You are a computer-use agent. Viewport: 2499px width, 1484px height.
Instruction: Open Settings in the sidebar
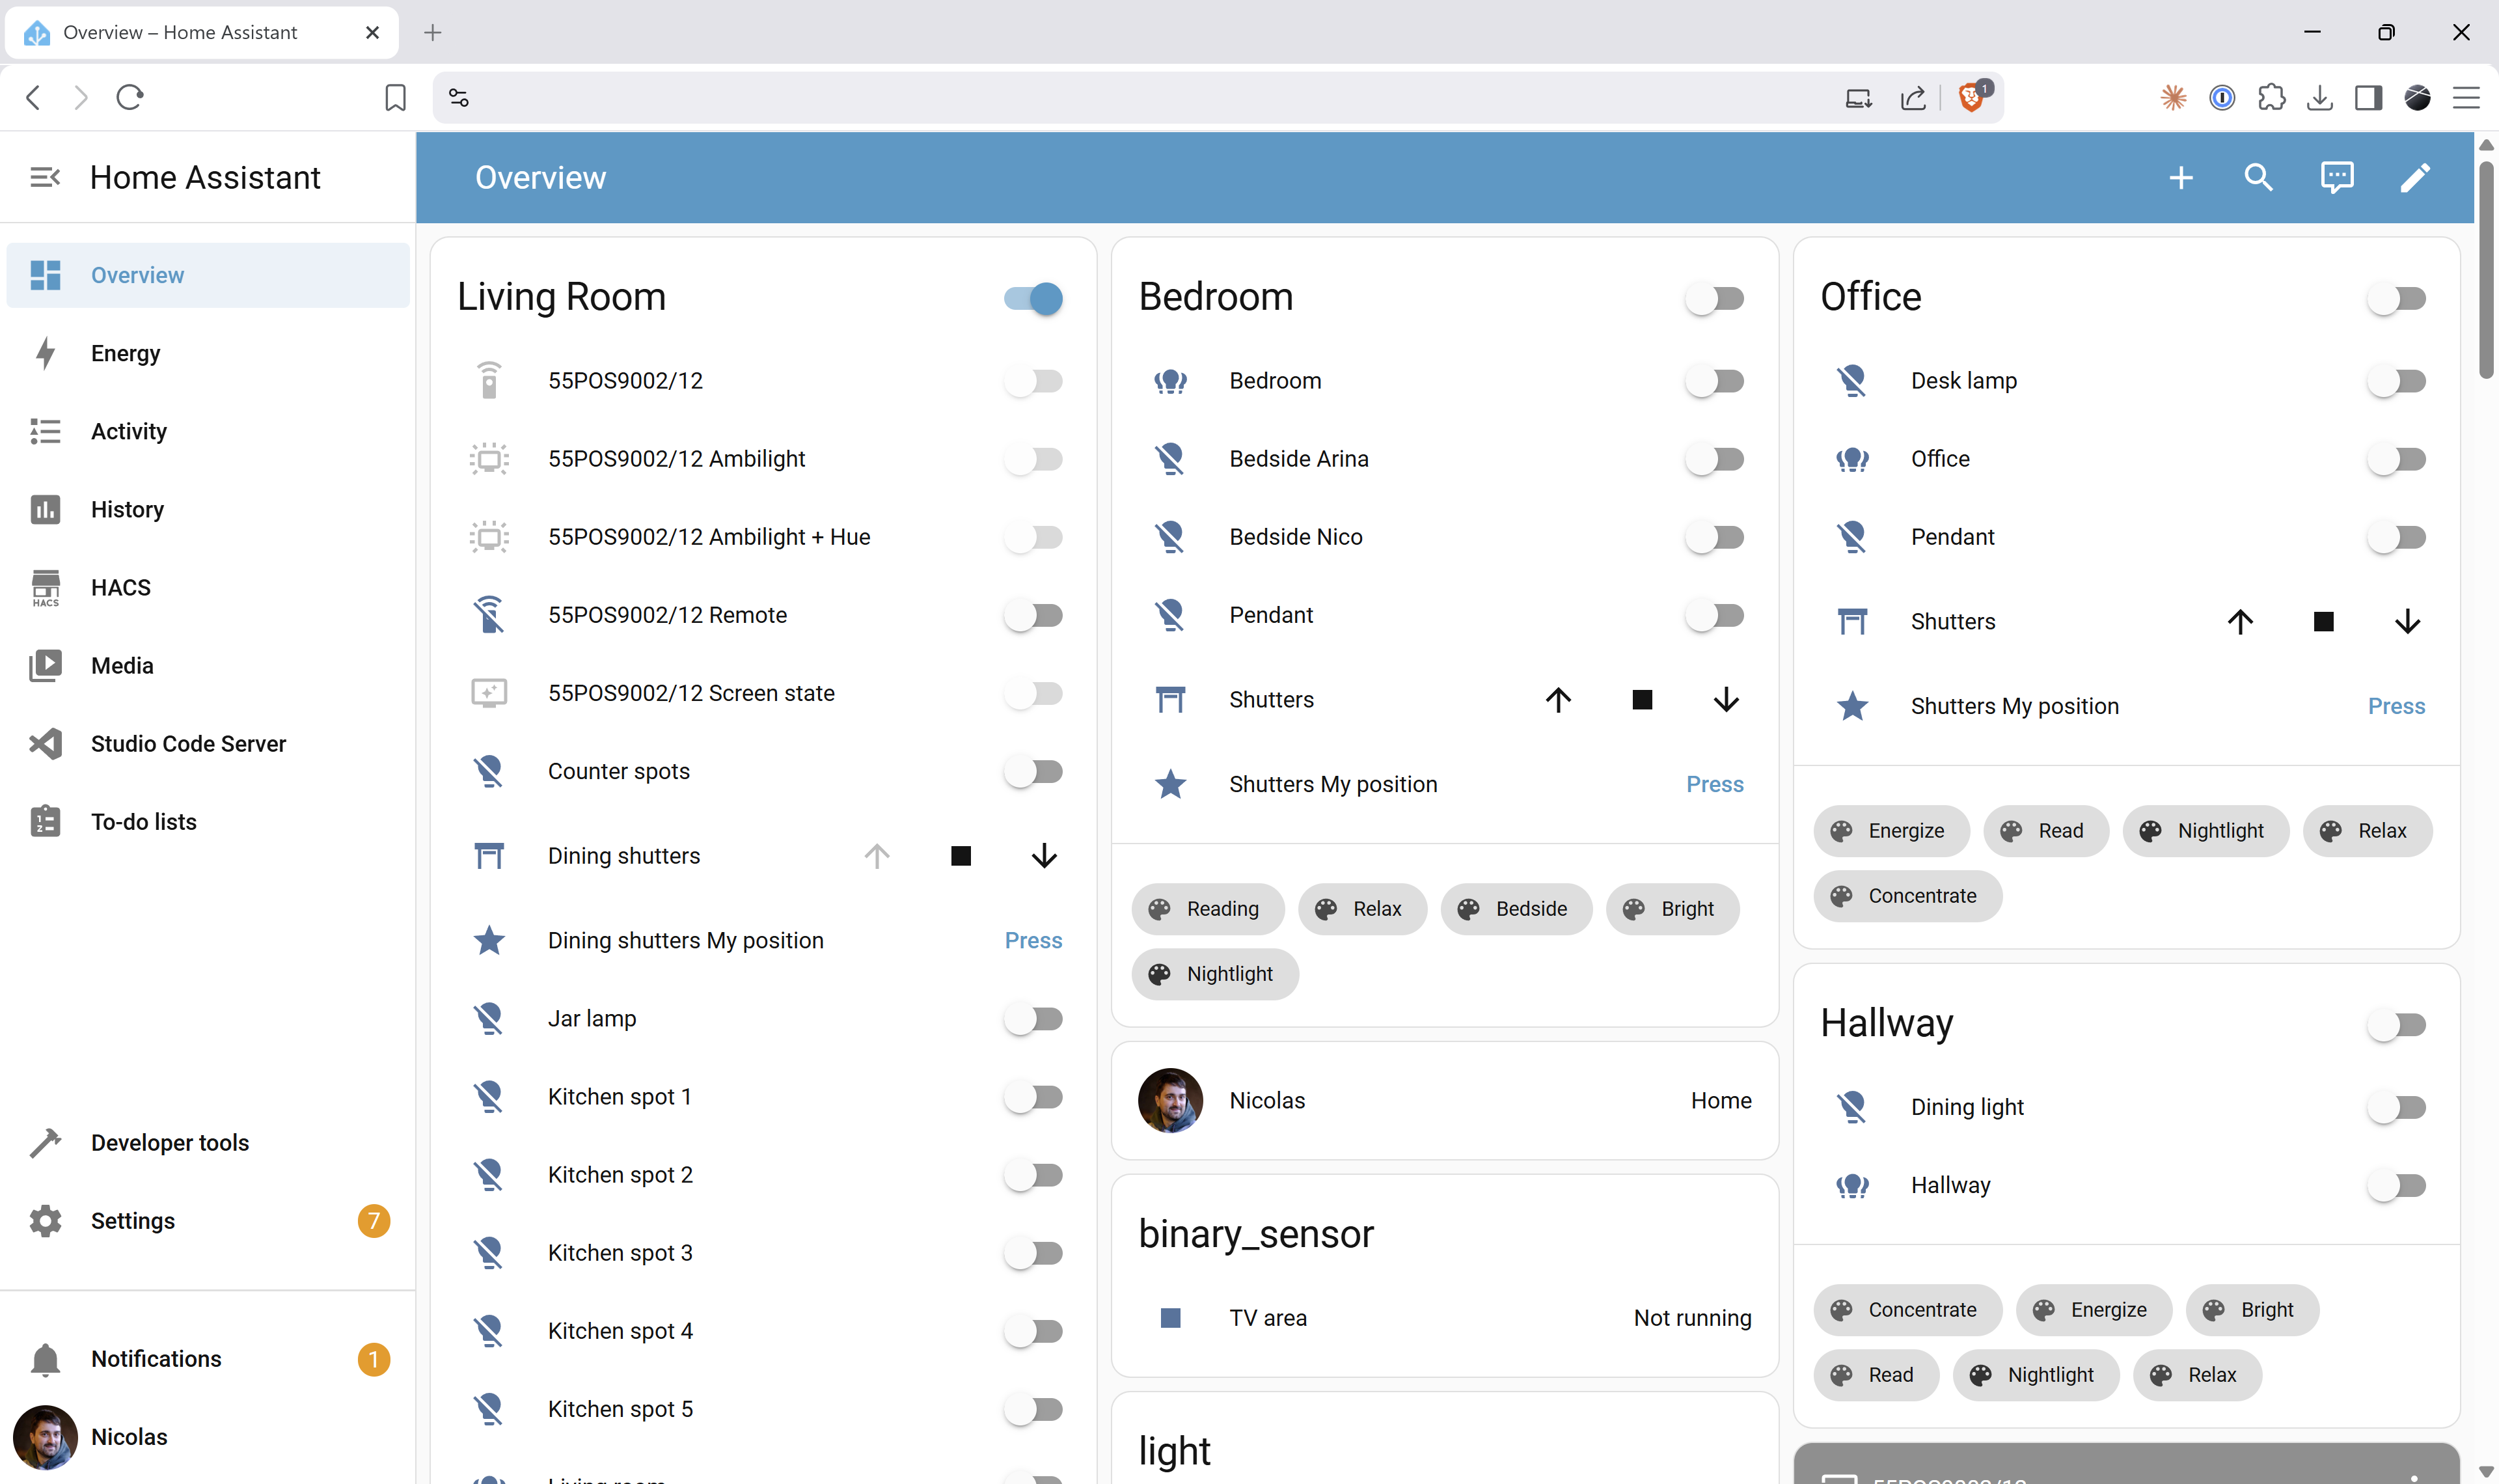coord(208,1221)
